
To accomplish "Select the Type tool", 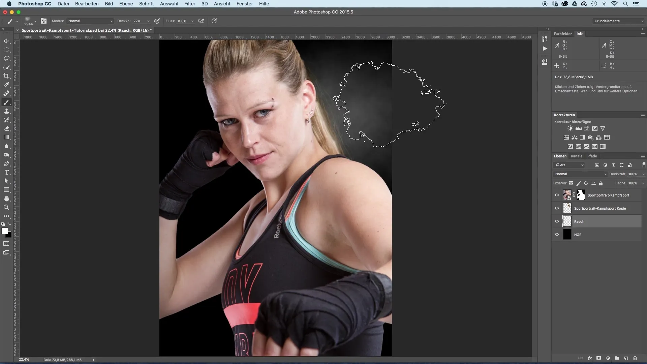I will 6,172.
